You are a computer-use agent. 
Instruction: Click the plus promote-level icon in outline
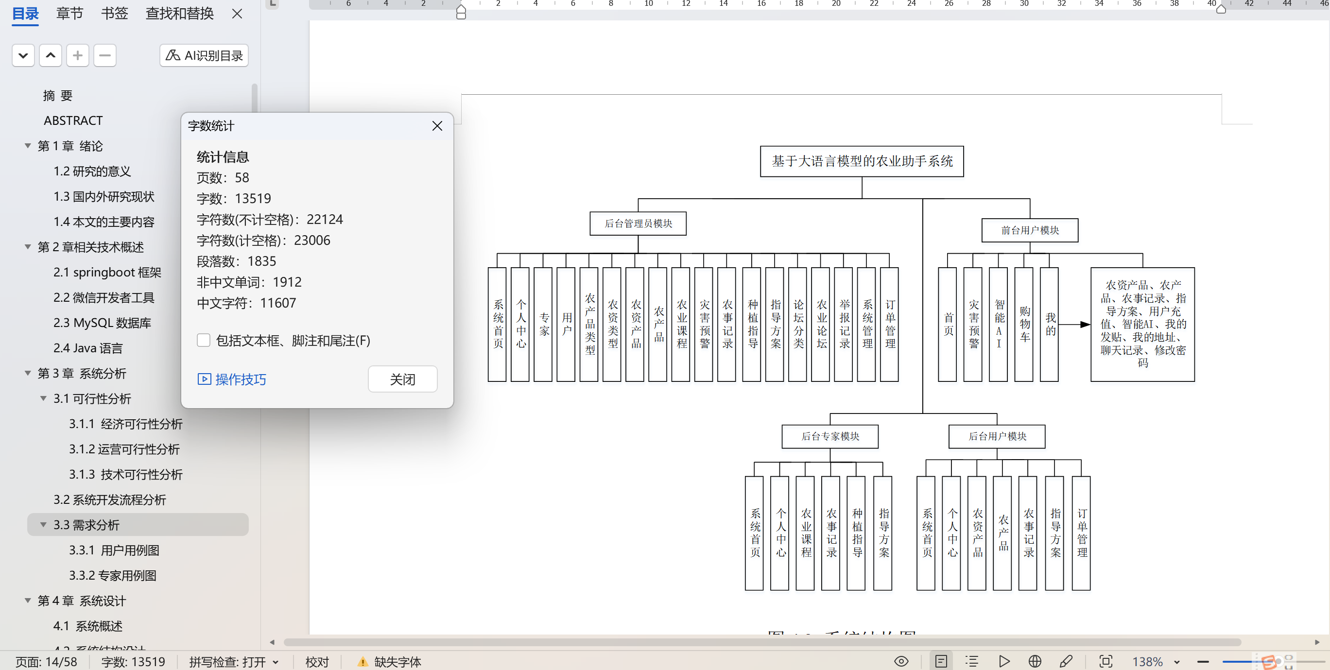[77, 55]
